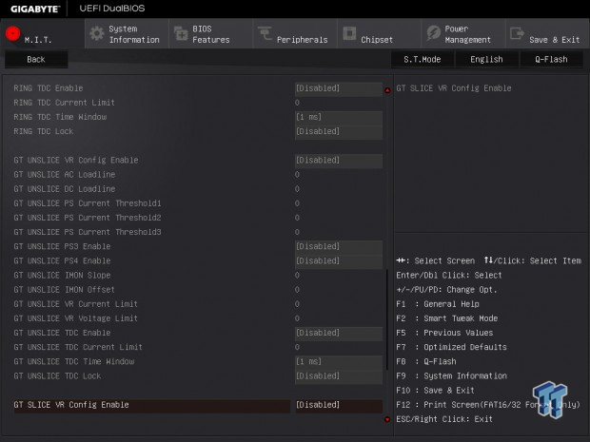Click the red scroll-down arrow
The width and height of the screenshot is (590, 442).
click(x=387, y=419)
